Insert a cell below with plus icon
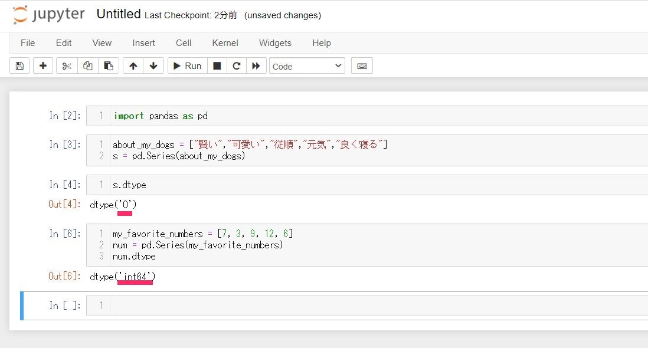Image resolution: width=648 pixels, height=348 pixels. click(x=43, y=65)
